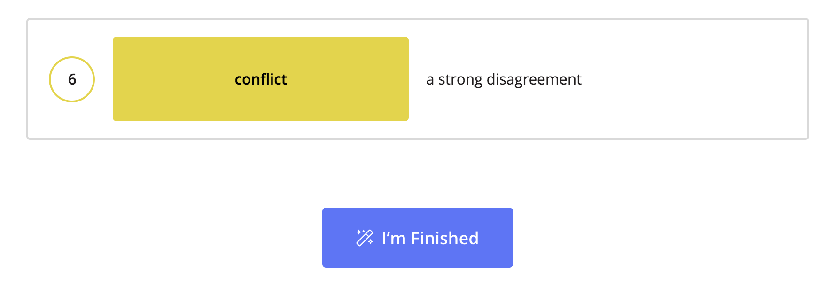Click the left edge of the yellow card
840x294 pixels.
(115, 79)
